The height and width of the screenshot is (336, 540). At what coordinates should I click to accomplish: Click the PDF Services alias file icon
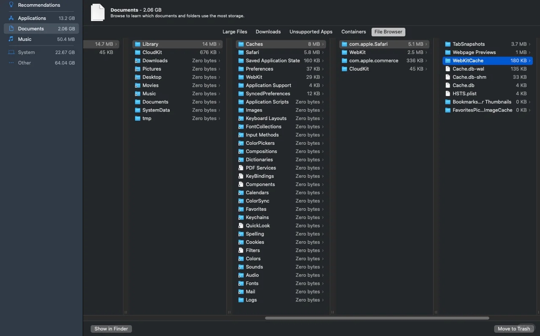point(241,168)
